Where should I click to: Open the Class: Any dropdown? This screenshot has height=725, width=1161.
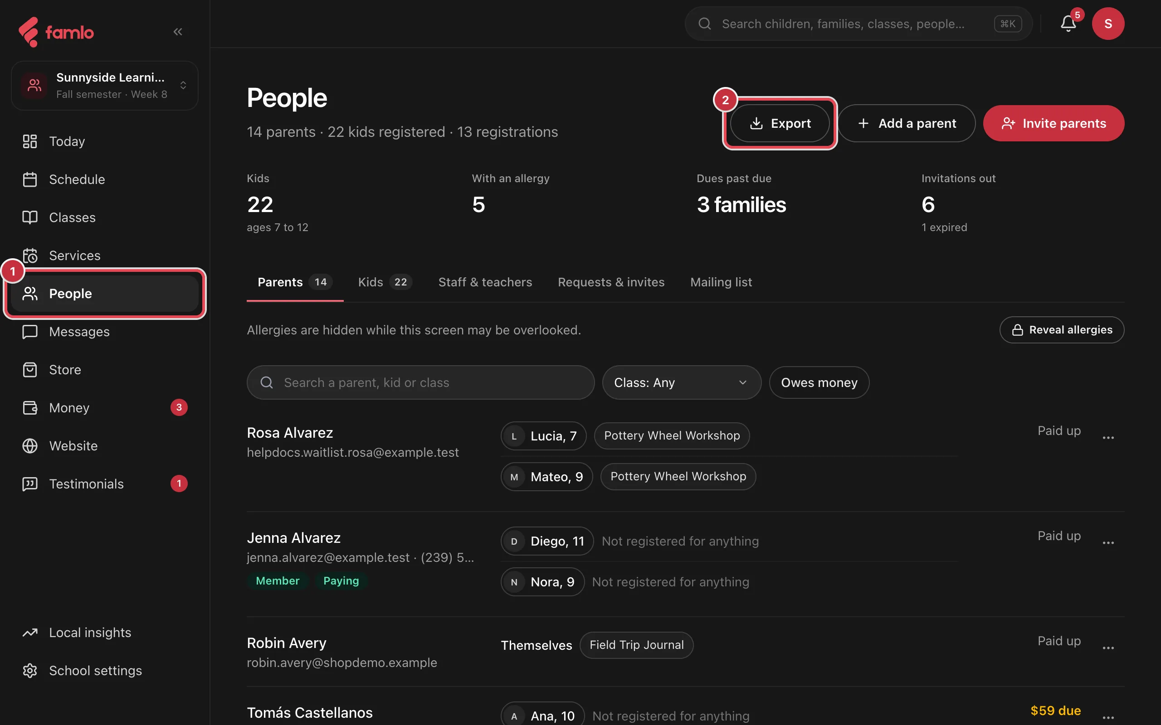pyautogui.click(x=681, y=382)
